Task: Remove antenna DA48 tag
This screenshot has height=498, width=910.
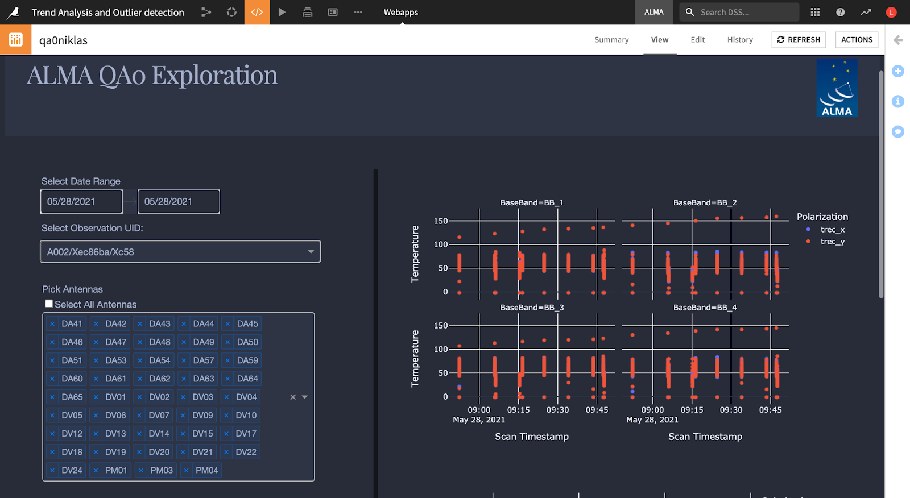Action: [140, 342]
